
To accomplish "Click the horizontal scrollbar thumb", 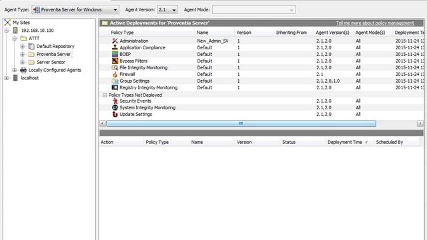I will pos(241,123).
